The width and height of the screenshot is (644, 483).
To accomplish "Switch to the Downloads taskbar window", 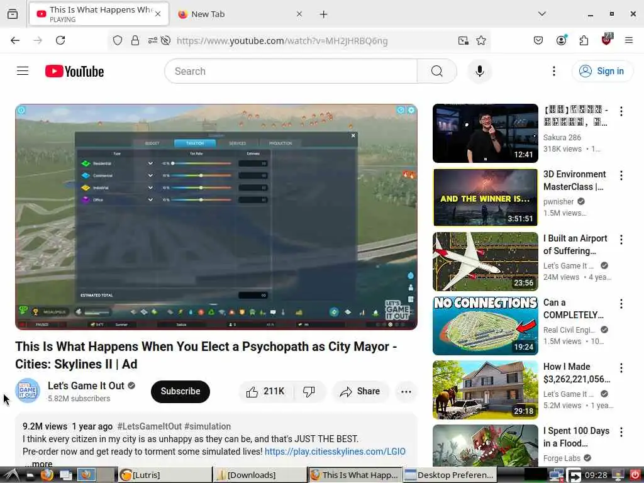I will [x=260, y=475].
